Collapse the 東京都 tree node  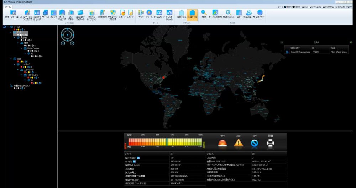(x=15, y=38)
